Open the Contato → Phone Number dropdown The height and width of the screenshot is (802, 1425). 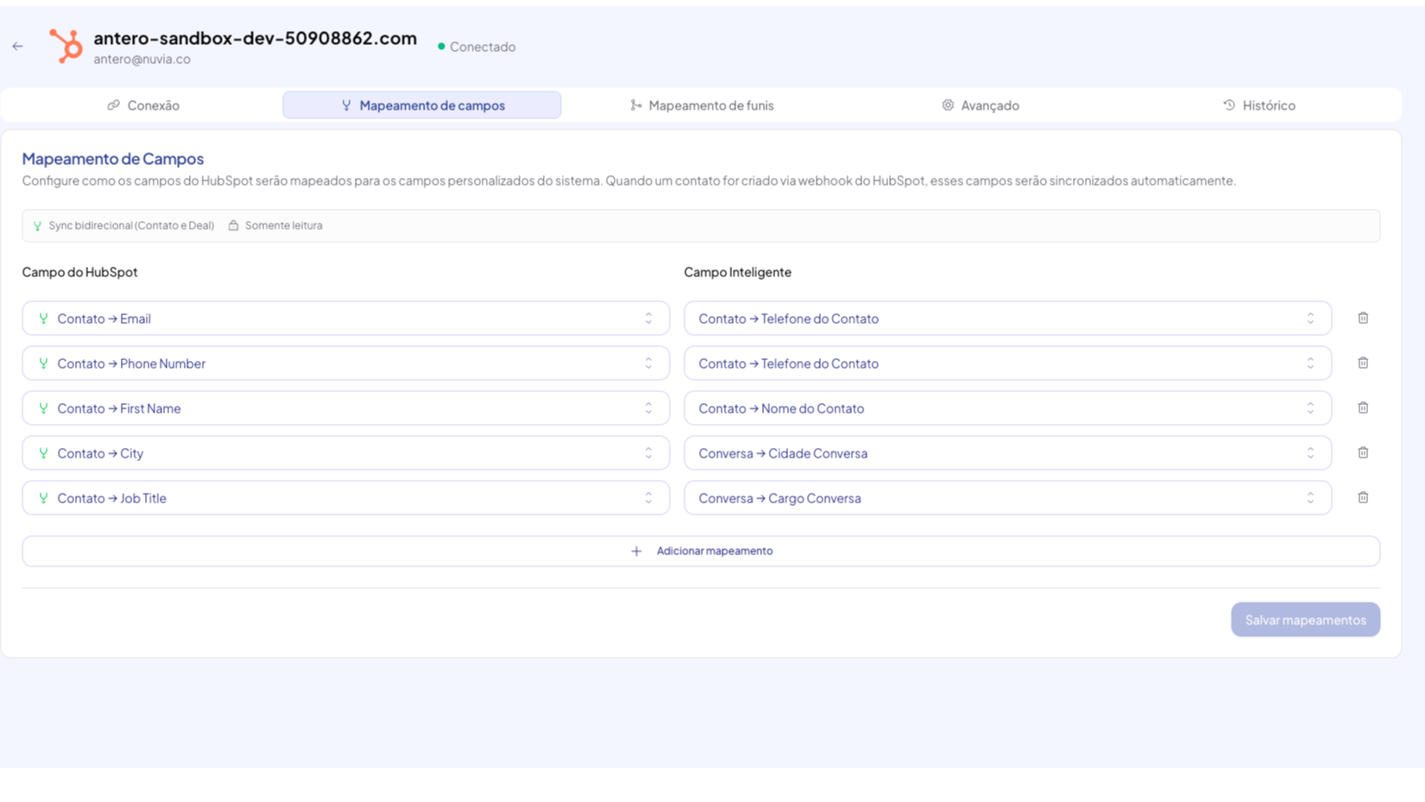coord(346,363)
